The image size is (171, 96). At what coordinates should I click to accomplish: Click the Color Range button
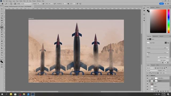tap(163, 60)
